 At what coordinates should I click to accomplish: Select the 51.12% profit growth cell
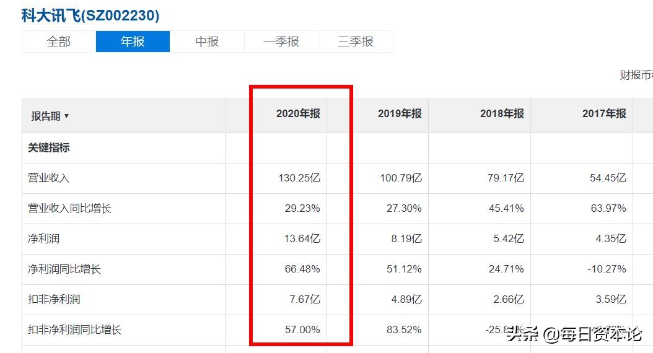pyautogui.click(x=404, y=269)
